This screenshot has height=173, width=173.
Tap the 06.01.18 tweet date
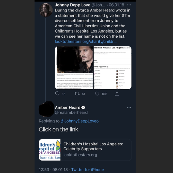[116, 5]
